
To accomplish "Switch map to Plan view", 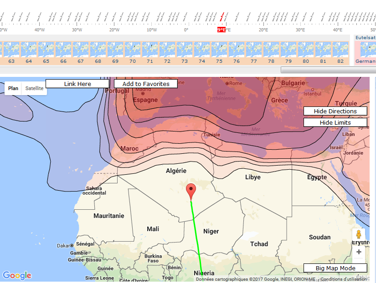I will (x=14, y=88).
